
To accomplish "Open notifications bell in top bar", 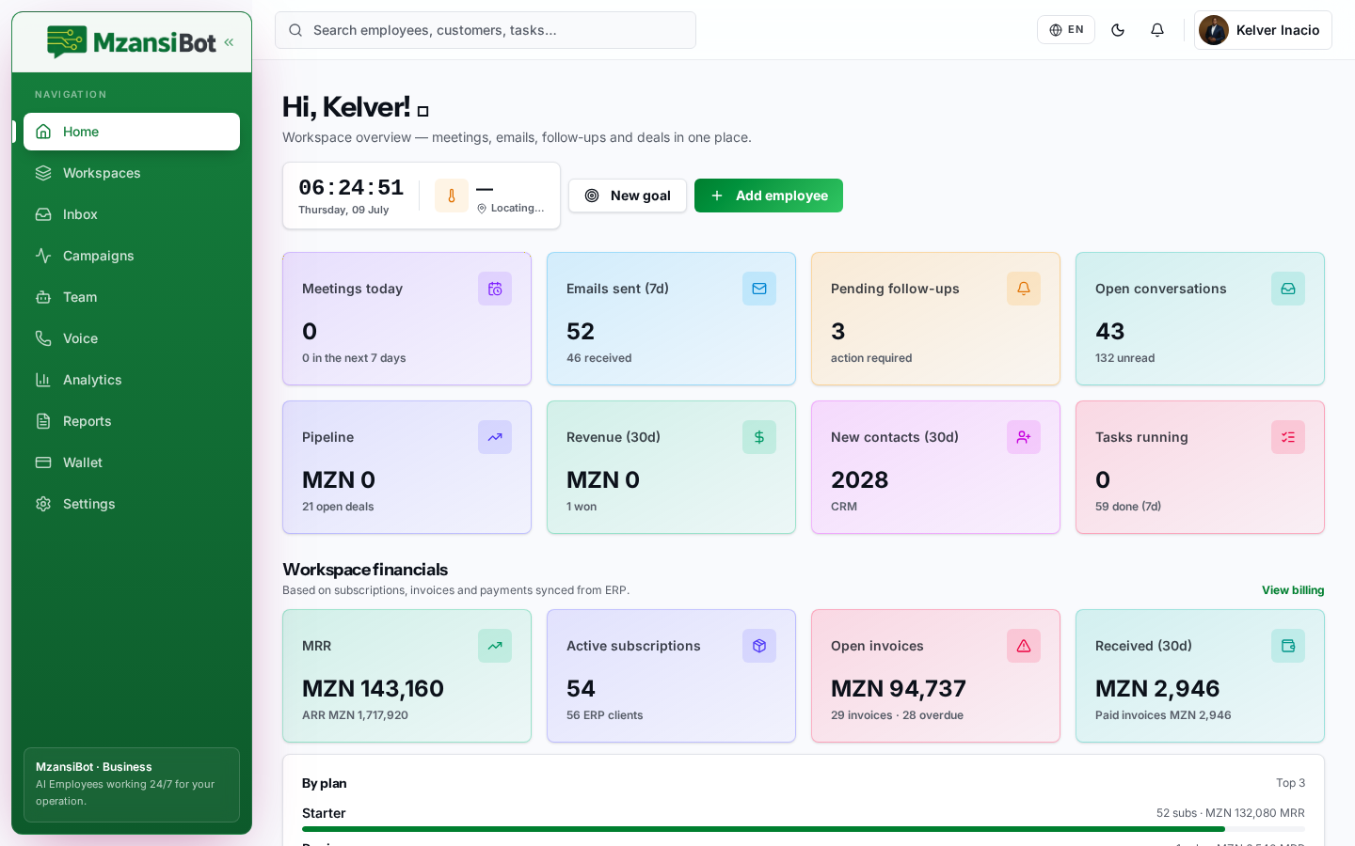I will (1157, 30).
